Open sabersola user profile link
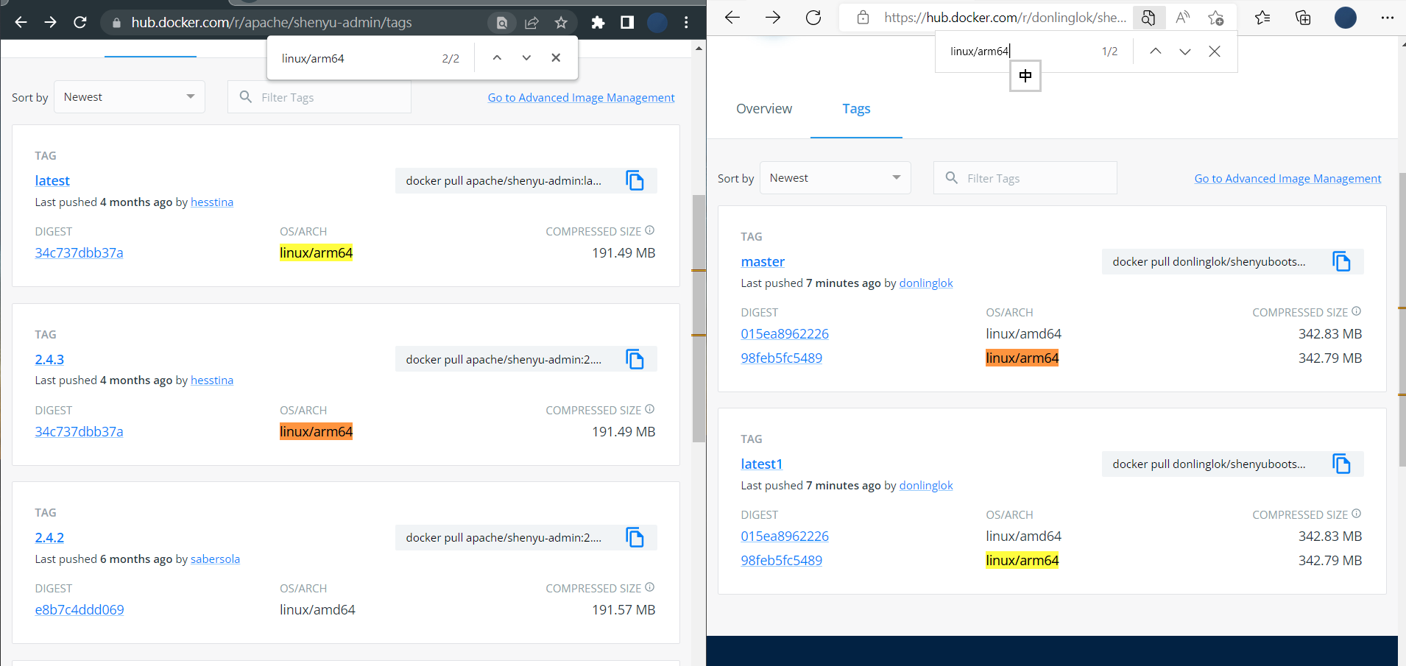Viewport: 1406px width, 666px height. click(215, 559)
